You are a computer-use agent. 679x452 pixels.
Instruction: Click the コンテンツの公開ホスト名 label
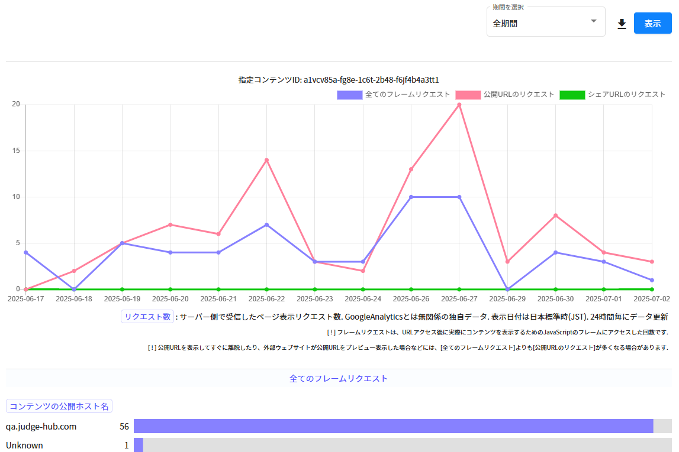pyautogui.click(x=59, y=406)
